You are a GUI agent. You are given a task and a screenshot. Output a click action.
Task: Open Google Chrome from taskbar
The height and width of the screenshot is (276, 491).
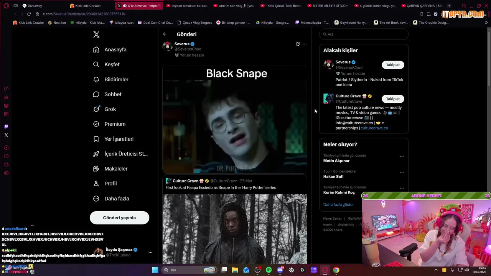336,270
